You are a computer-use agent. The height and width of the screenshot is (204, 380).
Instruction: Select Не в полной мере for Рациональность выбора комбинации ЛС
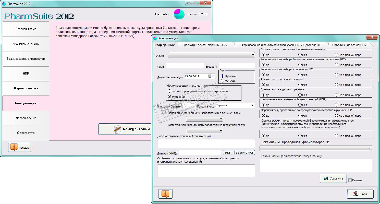pos(337,75)
